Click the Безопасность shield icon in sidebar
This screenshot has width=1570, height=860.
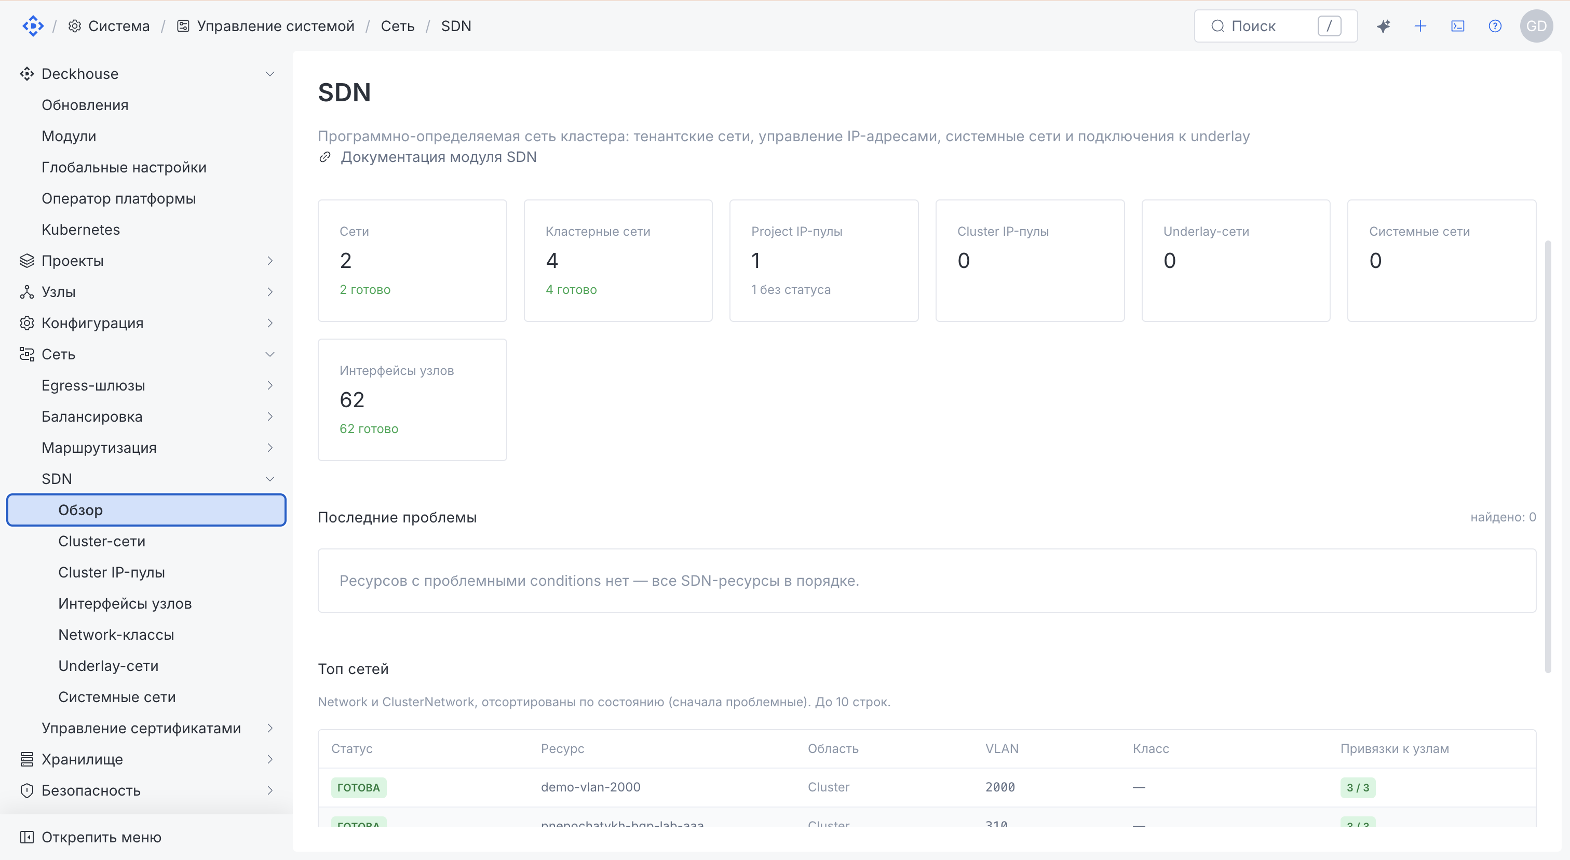click(x=27, y=790)
